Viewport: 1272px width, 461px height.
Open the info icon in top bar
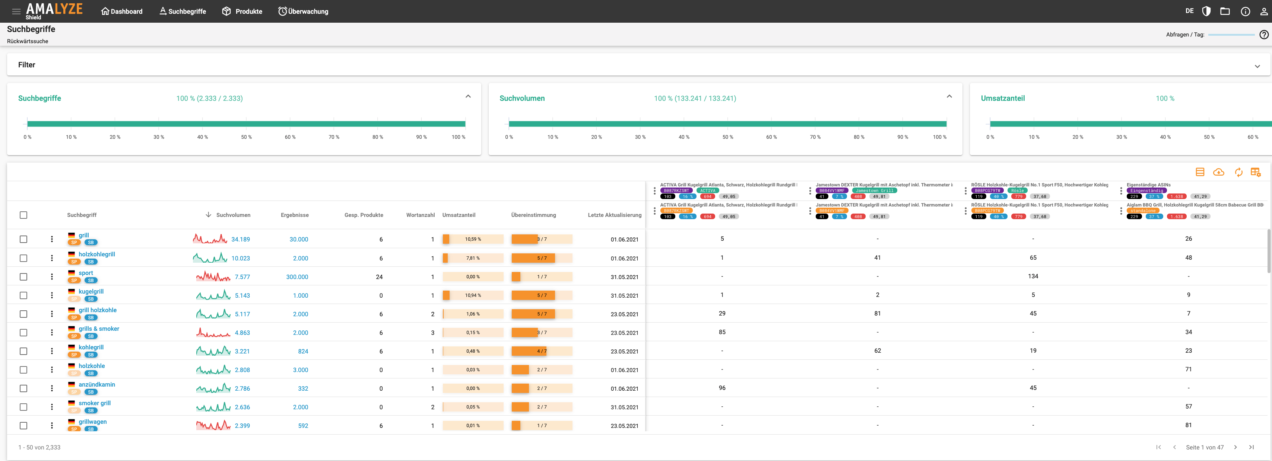tap(1245, 11)
